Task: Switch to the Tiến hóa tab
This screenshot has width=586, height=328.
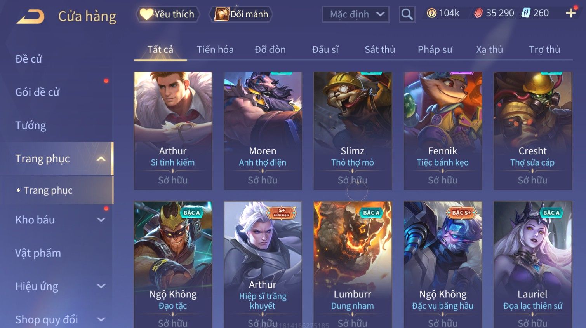Action: click(215, 49)
